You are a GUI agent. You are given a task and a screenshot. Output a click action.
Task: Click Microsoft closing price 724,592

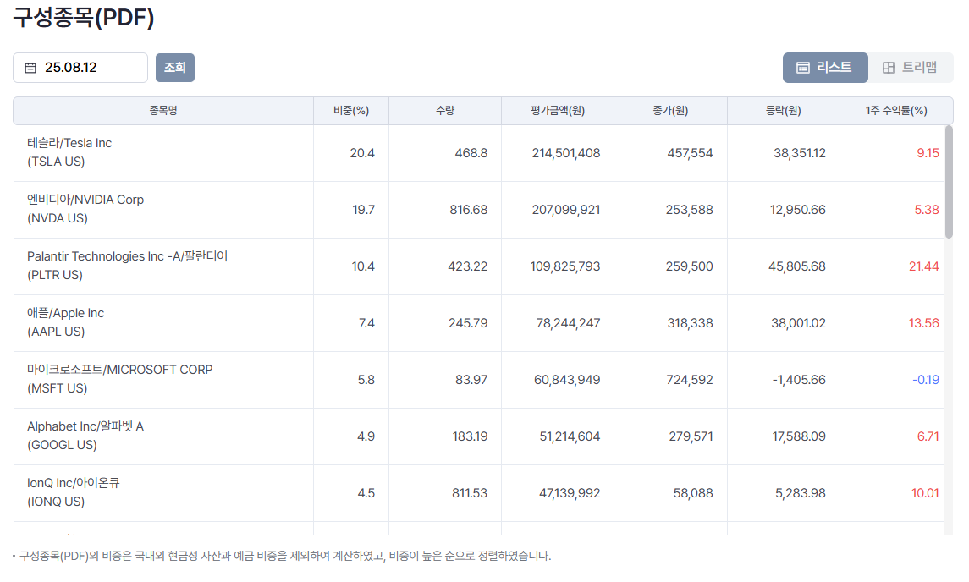[x=689, y=380]
